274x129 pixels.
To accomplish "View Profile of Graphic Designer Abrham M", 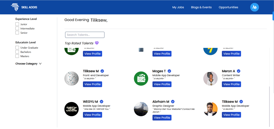I will tap(162, 118).
